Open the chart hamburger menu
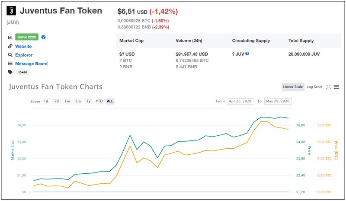 point(336,87)
